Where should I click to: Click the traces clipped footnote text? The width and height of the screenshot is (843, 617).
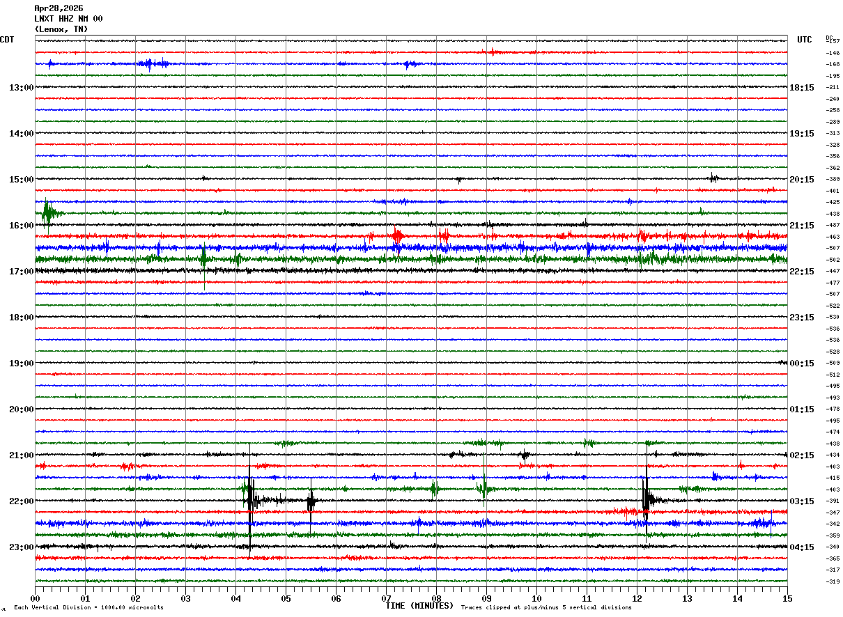546,608
